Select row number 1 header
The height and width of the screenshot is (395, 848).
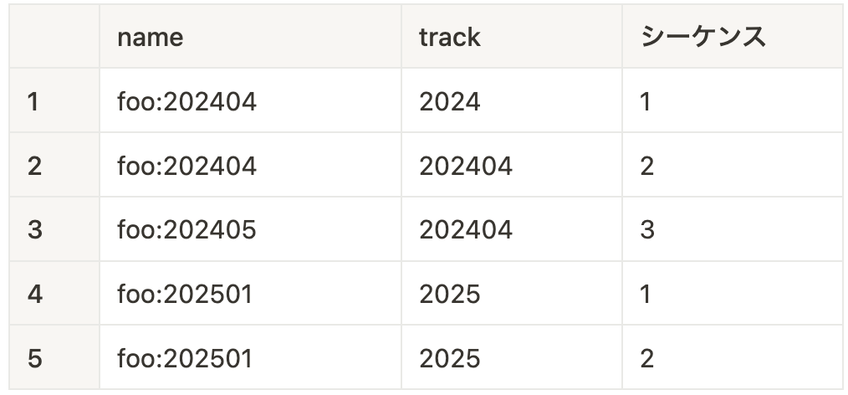(54, 100)
